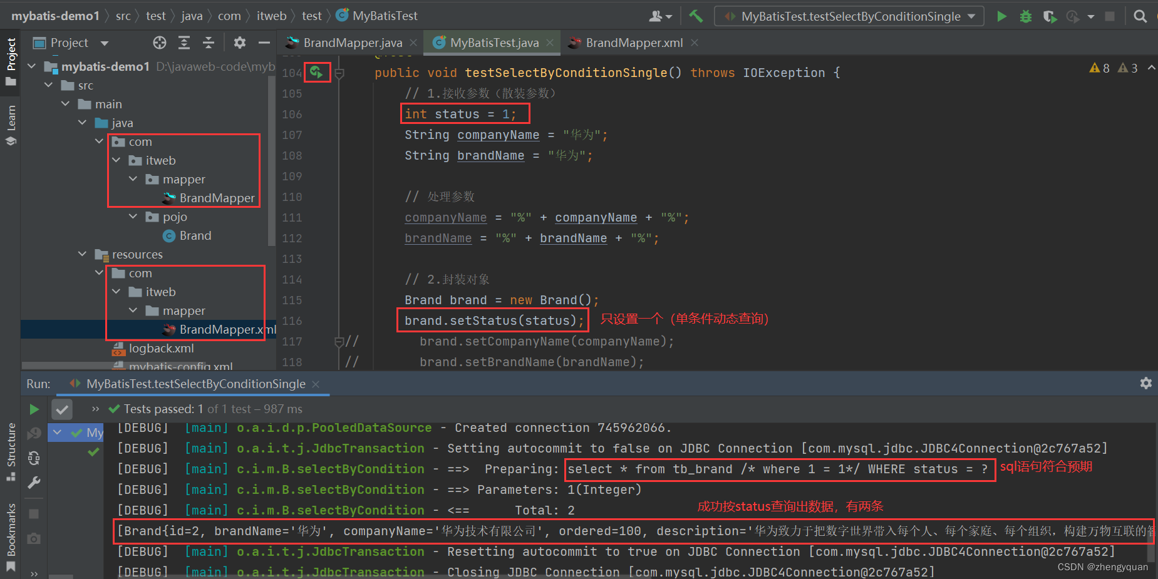Collapse all in Project tool window

pyautogui.click(x=209, y=43)
